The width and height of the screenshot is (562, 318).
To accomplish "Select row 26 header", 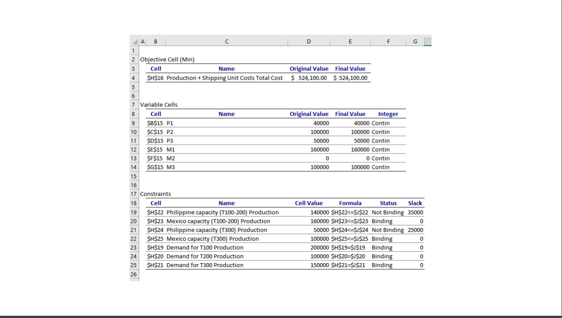I will pos(133,274).
